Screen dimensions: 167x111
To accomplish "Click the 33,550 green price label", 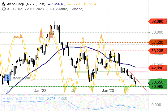I will coord(157,82).
